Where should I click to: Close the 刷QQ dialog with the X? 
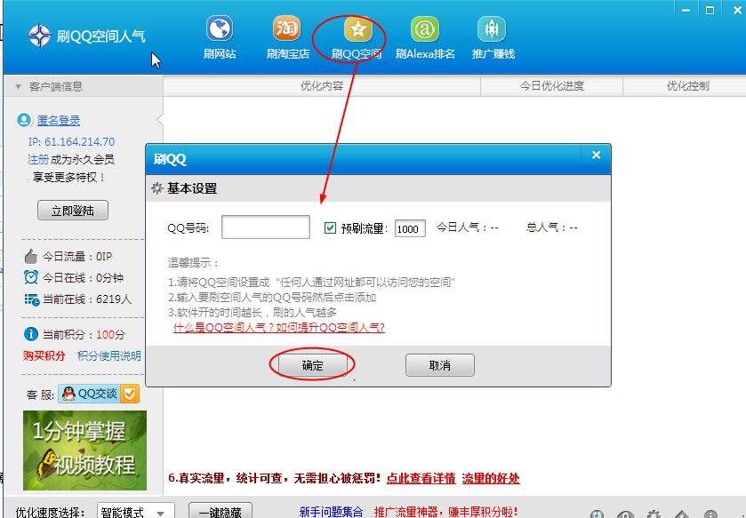pos(596,155)
